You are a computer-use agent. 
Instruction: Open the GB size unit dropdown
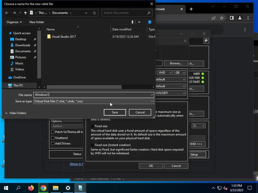pyautogui.click(x=180, y=73)
